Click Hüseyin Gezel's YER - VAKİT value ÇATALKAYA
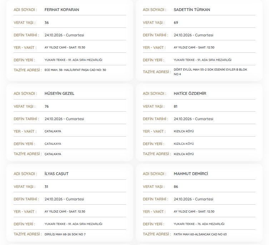Viewport: 269px width, 245px height. click(x=53, y=132)
